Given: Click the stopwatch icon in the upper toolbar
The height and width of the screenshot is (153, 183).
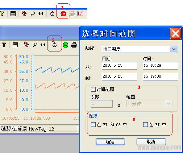Looking at the screenshot, I should click(52, 14).
